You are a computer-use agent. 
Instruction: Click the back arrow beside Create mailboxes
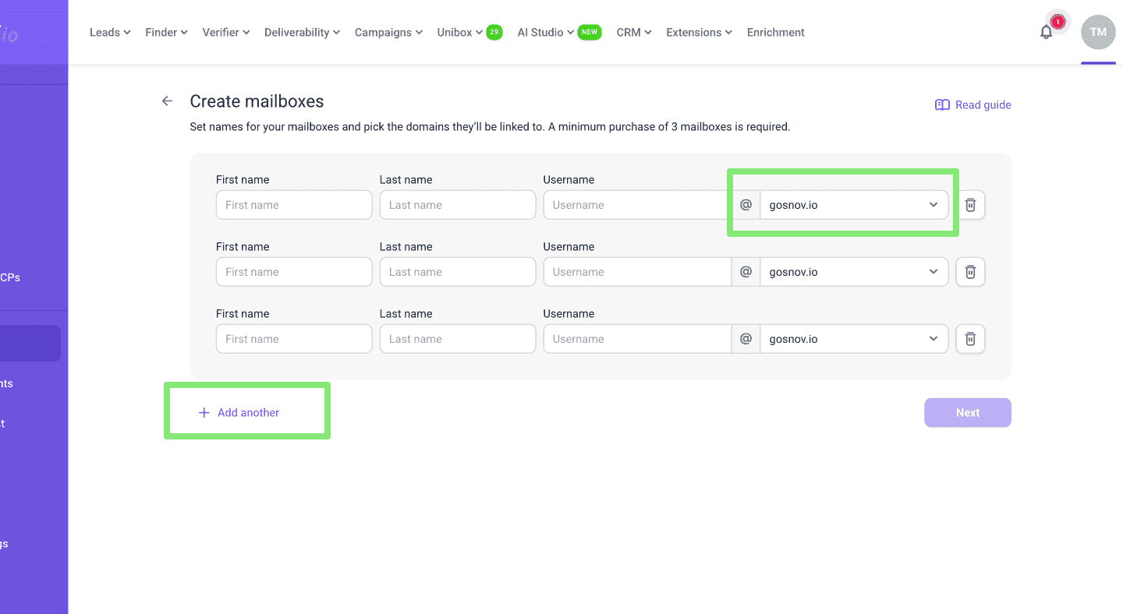click(167, 101)
